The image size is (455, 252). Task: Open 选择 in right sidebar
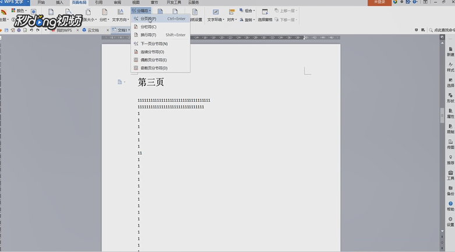click(x=450, y=83)
